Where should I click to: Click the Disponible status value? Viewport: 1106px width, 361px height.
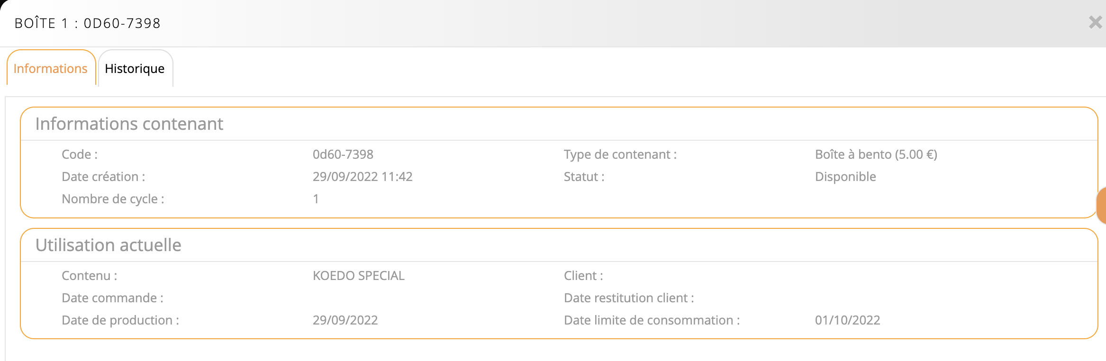[x=845, y=177]
